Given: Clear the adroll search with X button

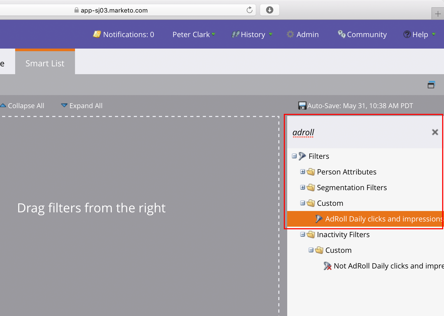Looking at the screenshot, I should coord(435,132).
